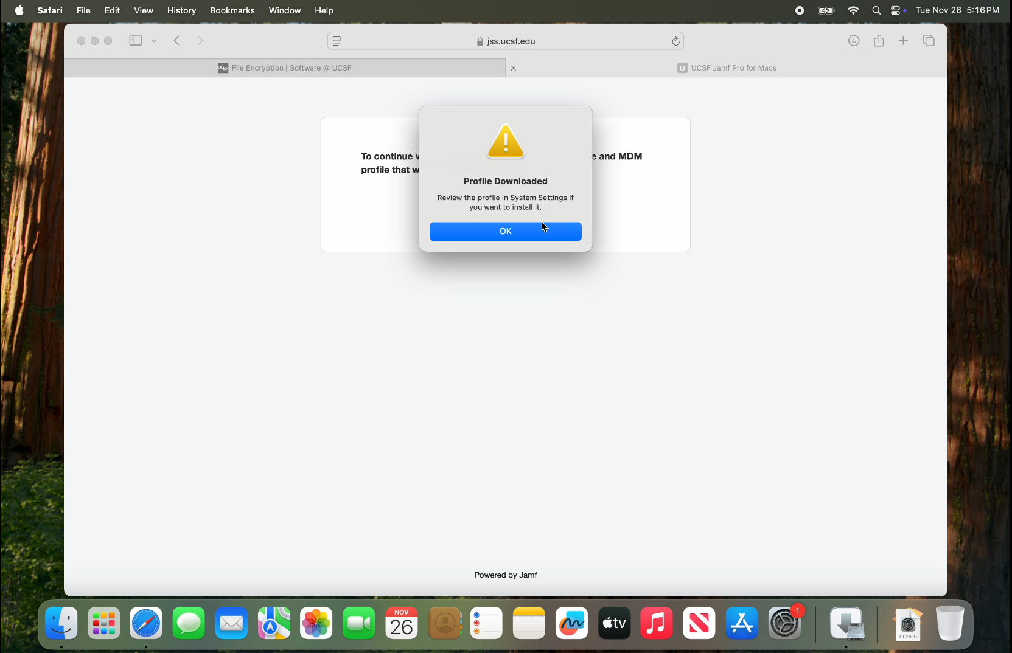Open Wi-Fi status menu
Image resolution: width=1012 pixels, height=653 pixels.
pyautogui.click(x=853, y=10)
